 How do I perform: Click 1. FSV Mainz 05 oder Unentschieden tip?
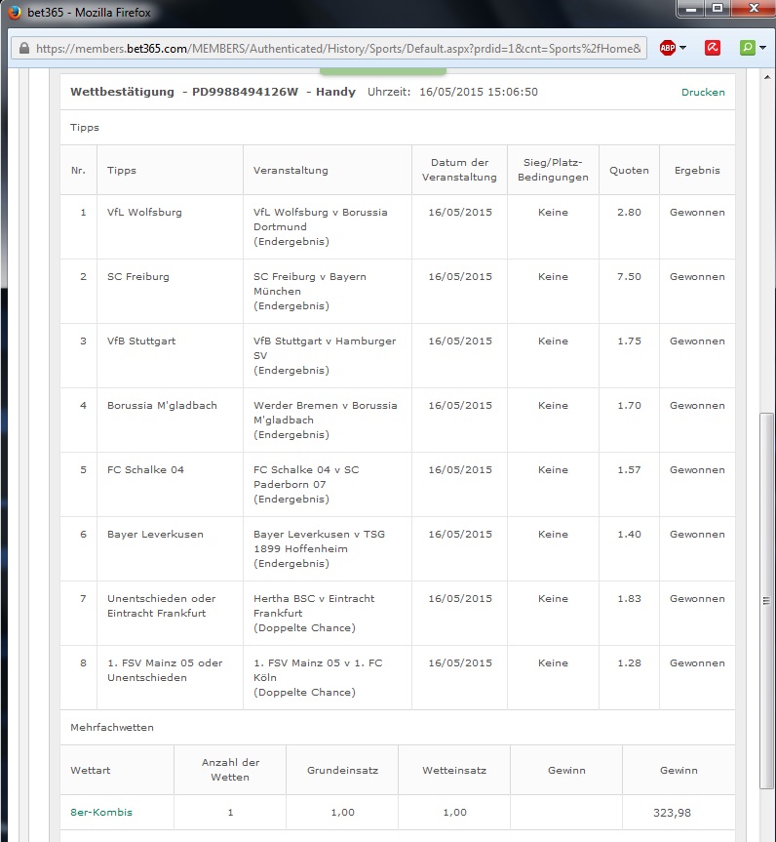[x=165, y=670]
